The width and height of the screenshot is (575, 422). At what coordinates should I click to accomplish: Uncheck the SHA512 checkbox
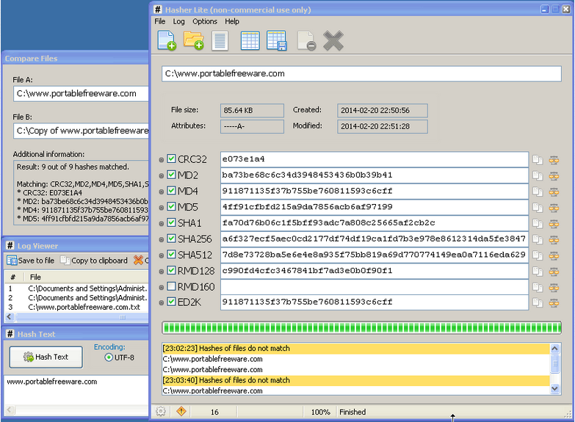pyautogui.click(x=171, y=255)
